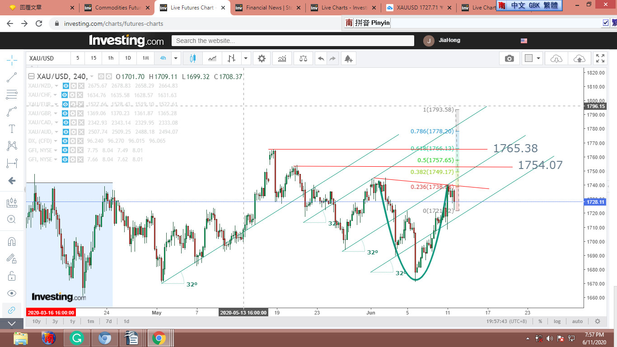
Task: Load chart layout from cloud
Action: [556, 58]
